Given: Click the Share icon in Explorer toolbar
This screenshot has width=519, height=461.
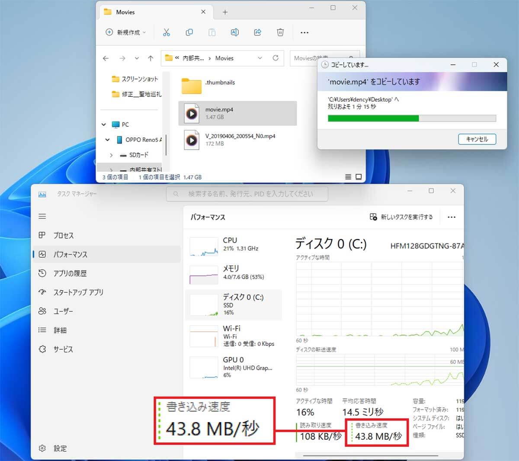Looking at the screenshot, I should 258,32.
